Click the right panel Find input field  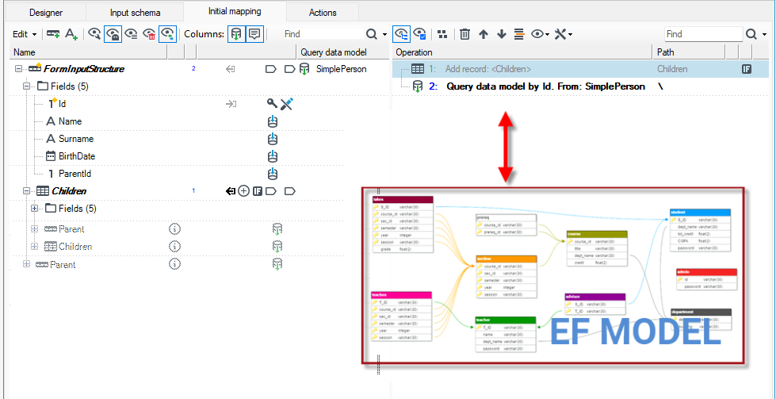(x=703, y=34)
